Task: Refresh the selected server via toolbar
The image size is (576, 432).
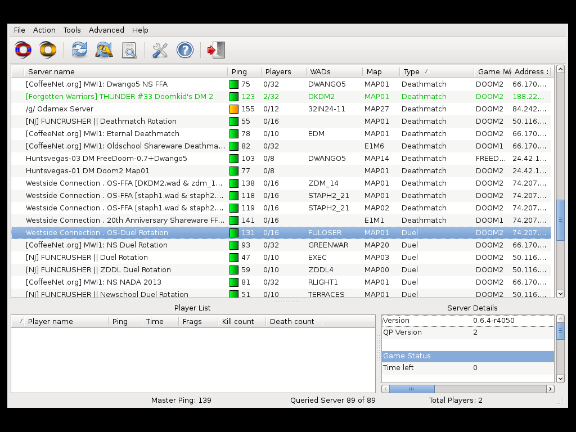Action: (x=79, y=50)
